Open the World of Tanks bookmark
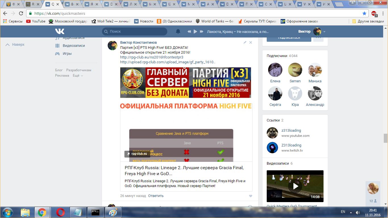The height and width of the screenshot is (218, 388). click(215, 21)
